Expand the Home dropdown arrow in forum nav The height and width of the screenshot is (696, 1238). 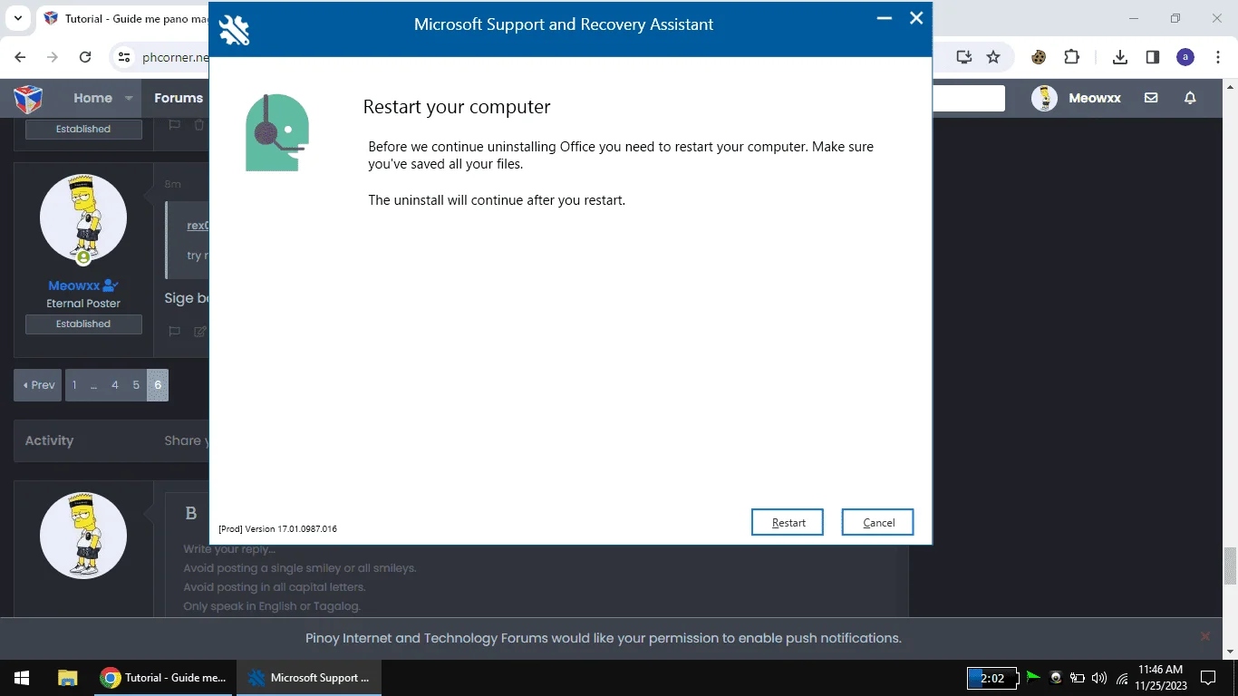(x=129, y=98)
